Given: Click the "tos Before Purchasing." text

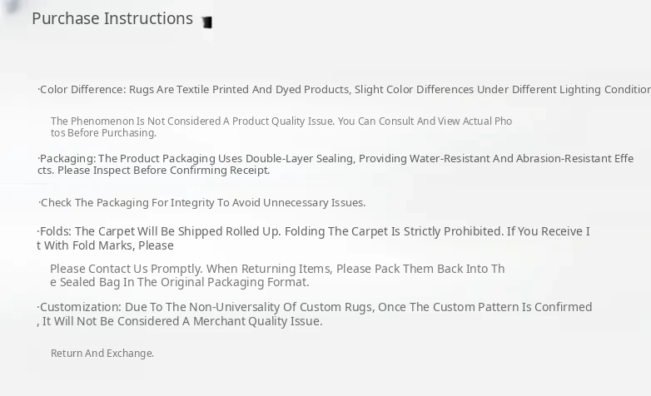Looking at the screenshot, I should pos(103,133).
